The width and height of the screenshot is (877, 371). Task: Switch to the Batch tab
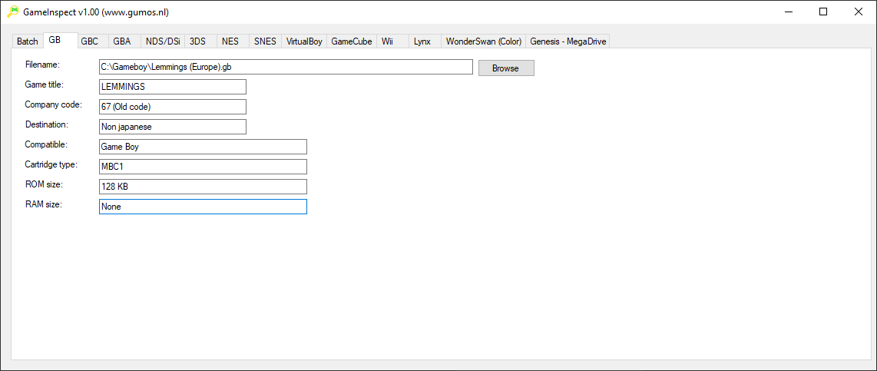(28, 41)
